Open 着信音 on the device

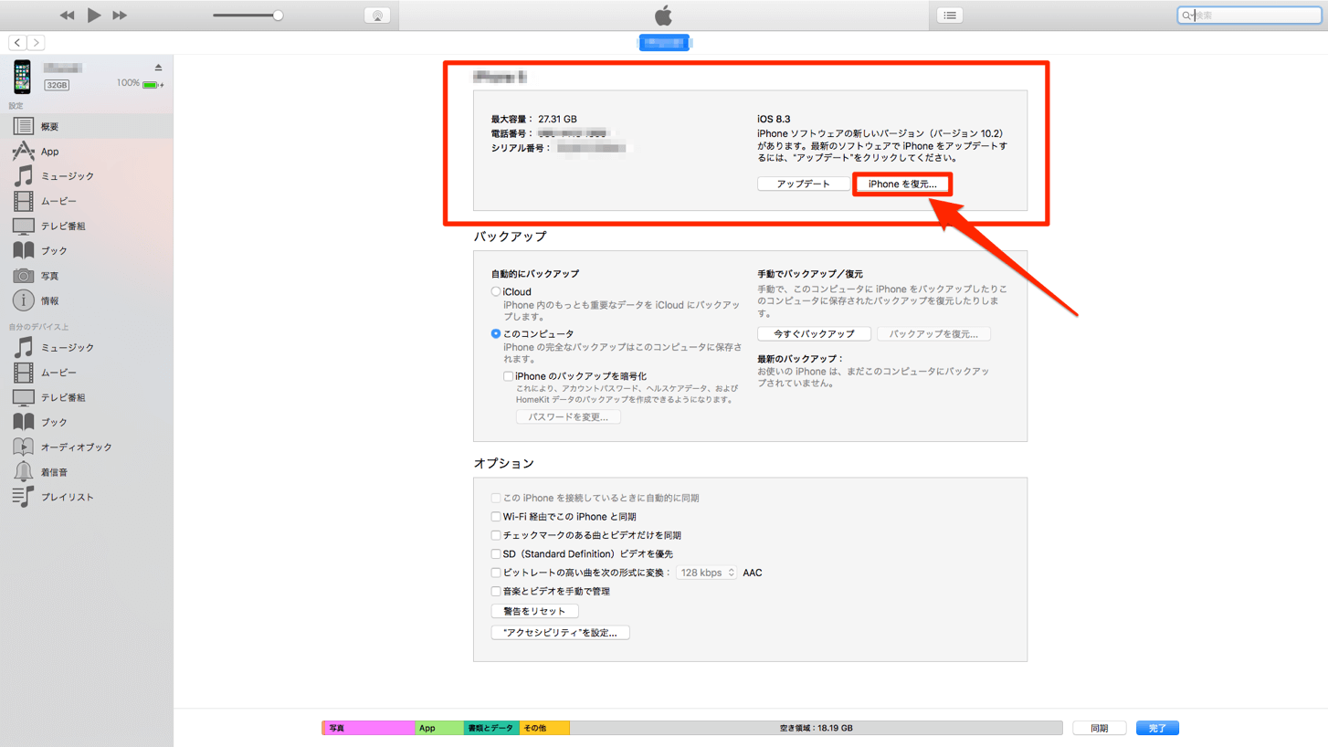pyautogui.click(x=87, y=472)
